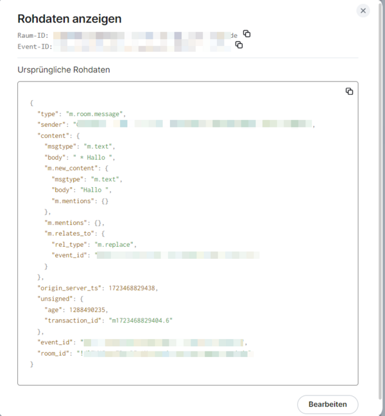The image size is (385, 416).
Task: Click the "room_id" key at the bottom
Action: coord(56,353)
